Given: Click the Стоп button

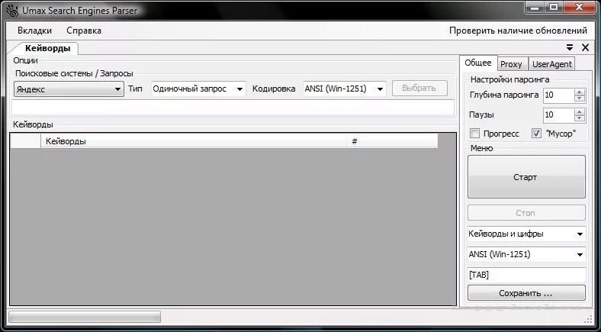Looking at the screenshot, I should click(526, 213).
